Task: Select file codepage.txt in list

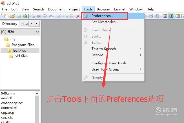Action: tap(12, 103)
